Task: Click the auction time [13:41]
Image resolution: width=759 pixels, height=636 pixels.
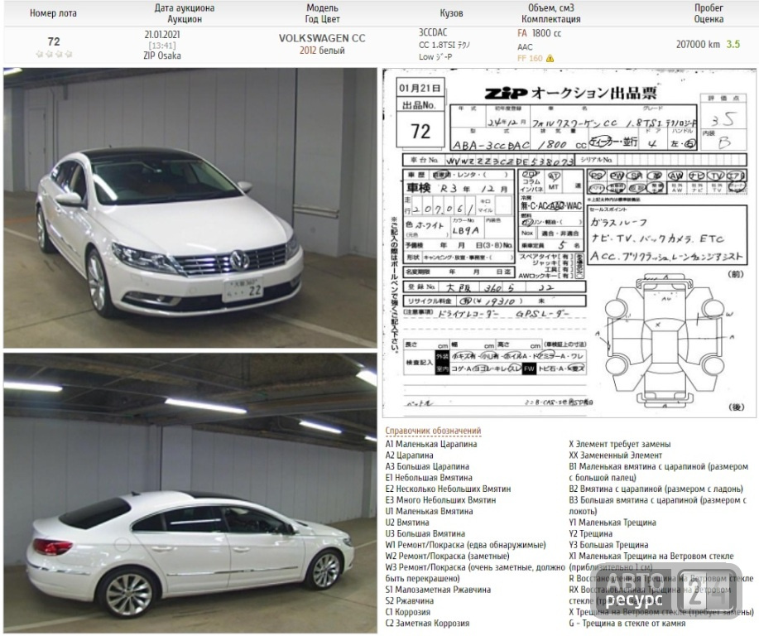Action: pyautogui.click(x=162, y=46)
